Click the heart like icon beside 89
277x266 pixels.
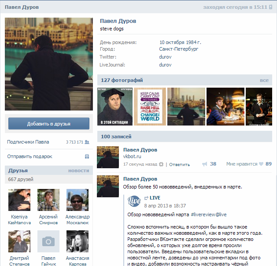(261, 164)
